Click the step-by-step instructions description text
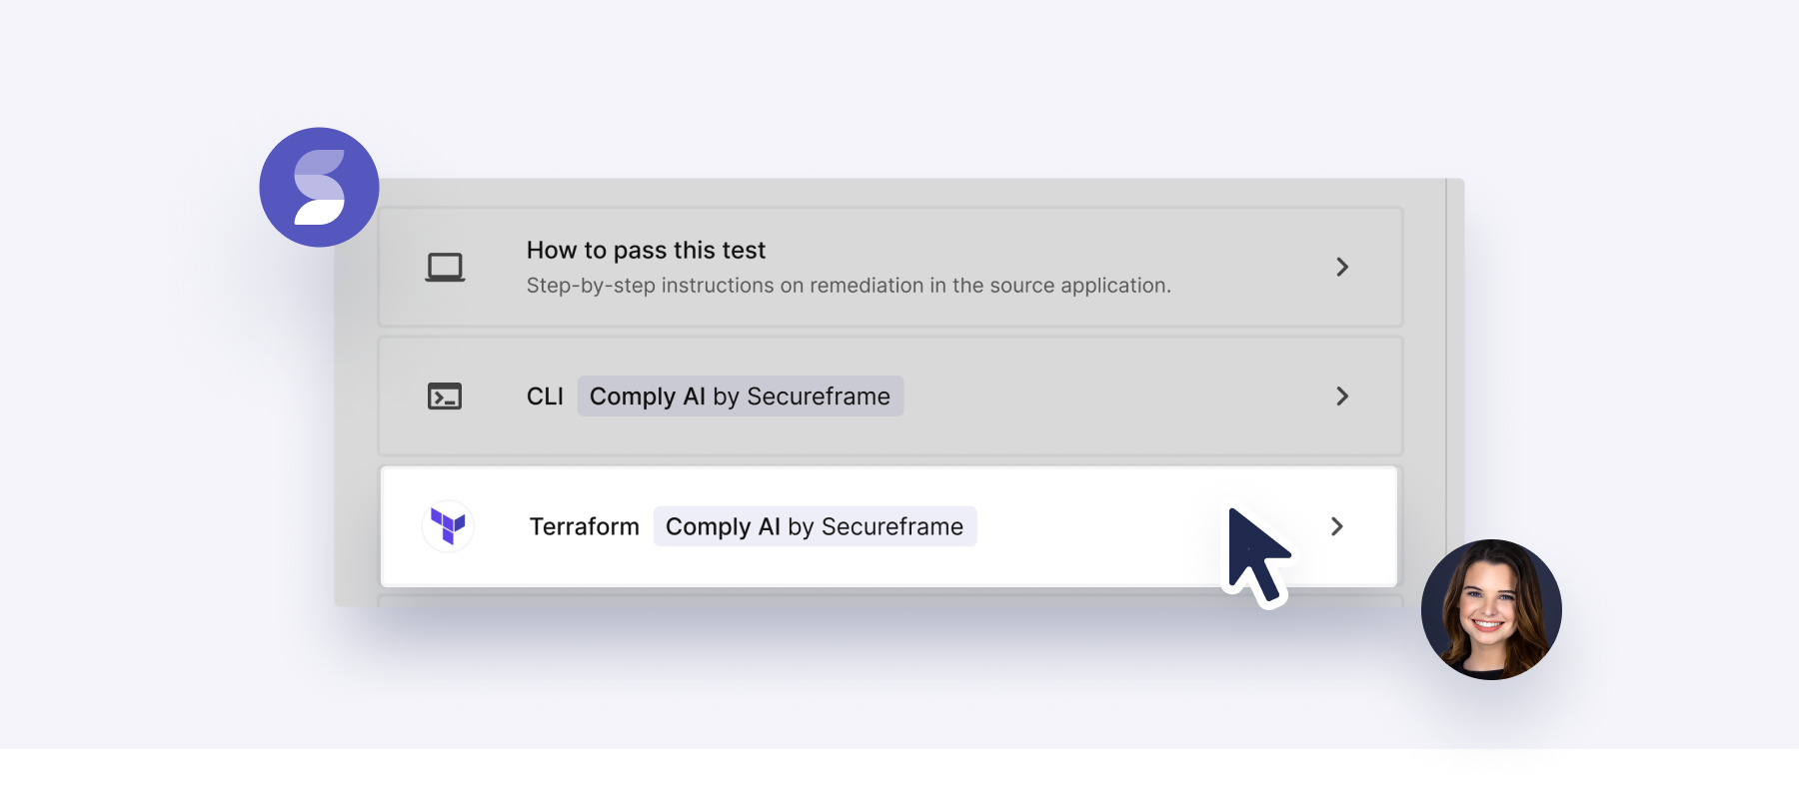Image resolution: width=1800 pixels, height=795 pixels. [849, 286]
